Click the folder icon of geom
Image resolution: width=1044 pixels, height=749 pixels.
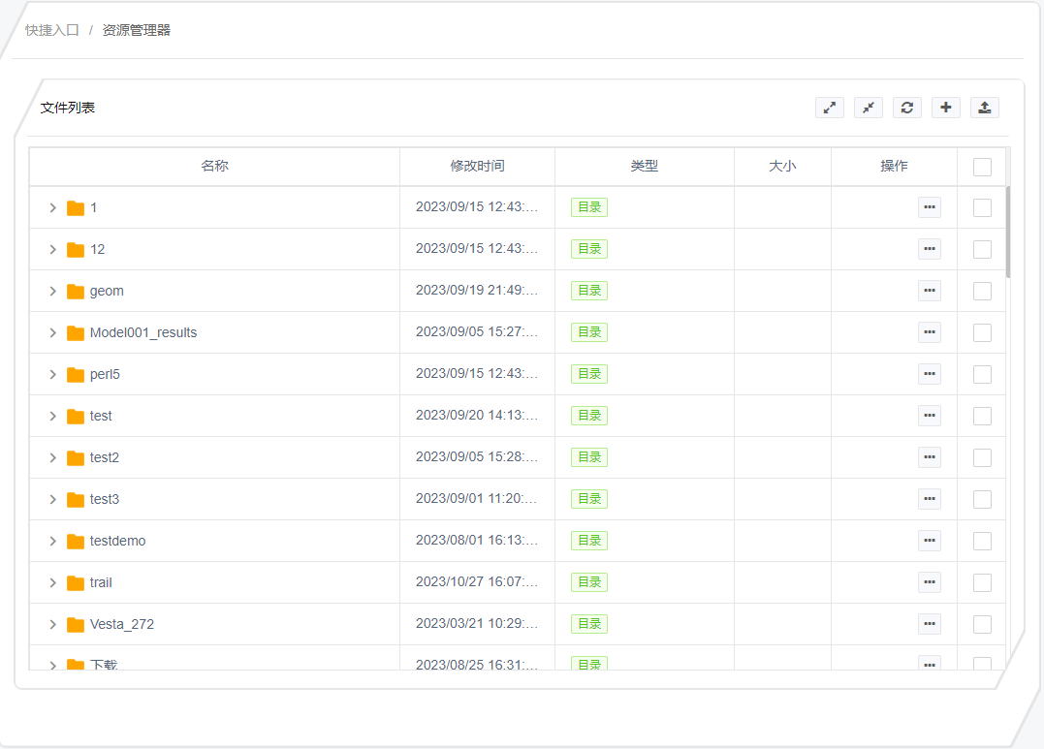pyautogui.click(x=76, y=291)
